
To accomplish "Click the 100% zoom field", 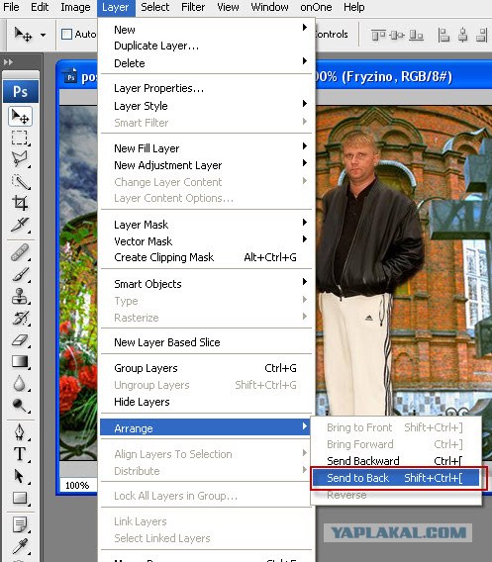I will click(x=77, y=485).
